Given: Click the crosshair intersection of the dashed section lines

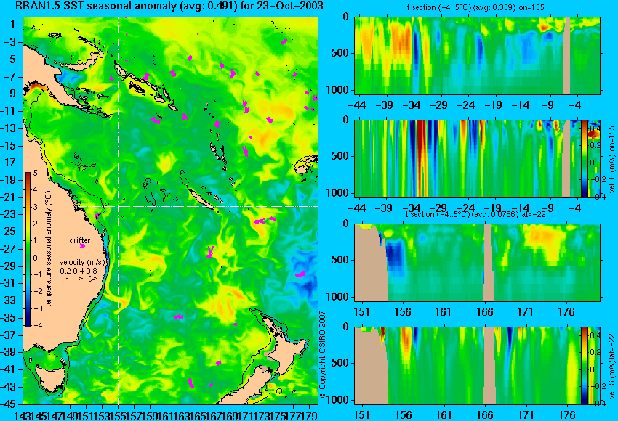Looking at the screenshot, I should click(119, 206).
